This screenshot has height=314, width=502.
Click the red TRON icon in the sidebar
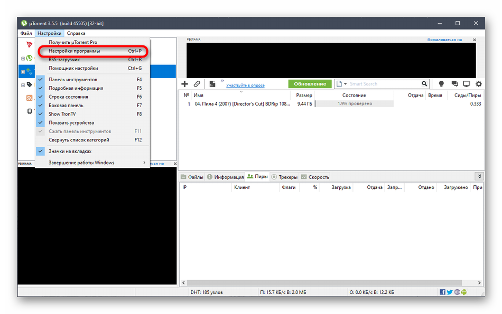(30, 44)
